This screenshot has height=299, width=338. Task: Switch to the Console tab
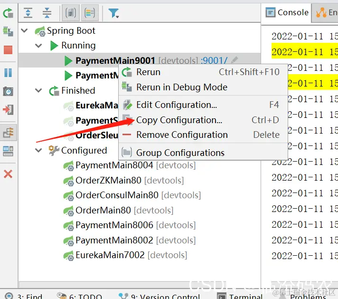287,12
